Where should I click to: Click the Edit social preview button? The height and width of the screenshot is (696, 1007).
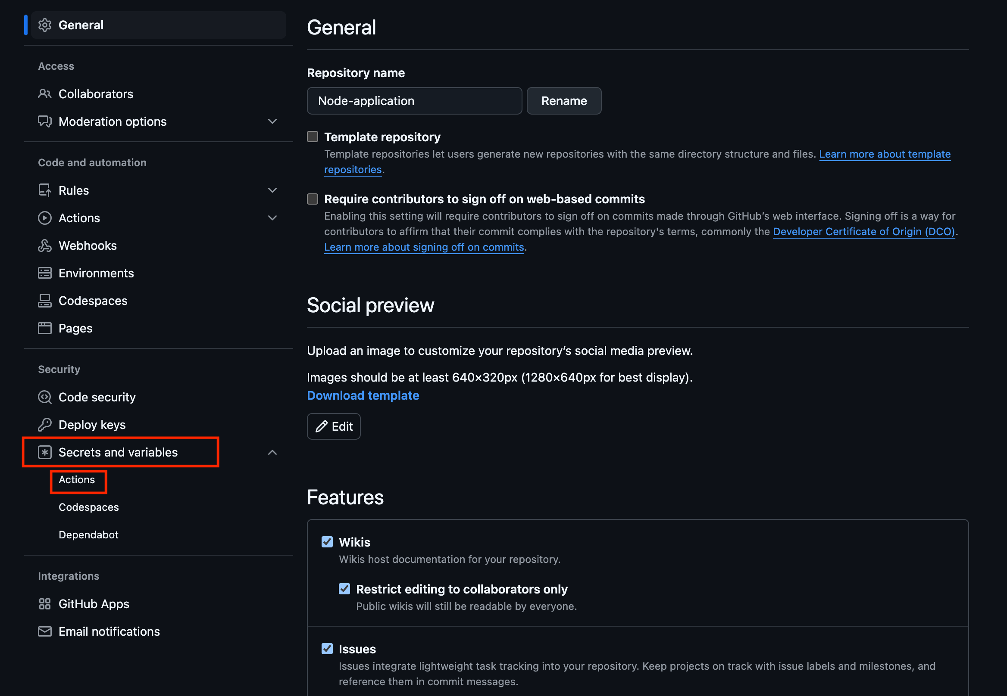point(334,426)
